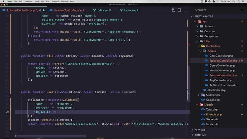
Task: Click the PHP icon beside TagController.php
Action: [x=206, y=80]
